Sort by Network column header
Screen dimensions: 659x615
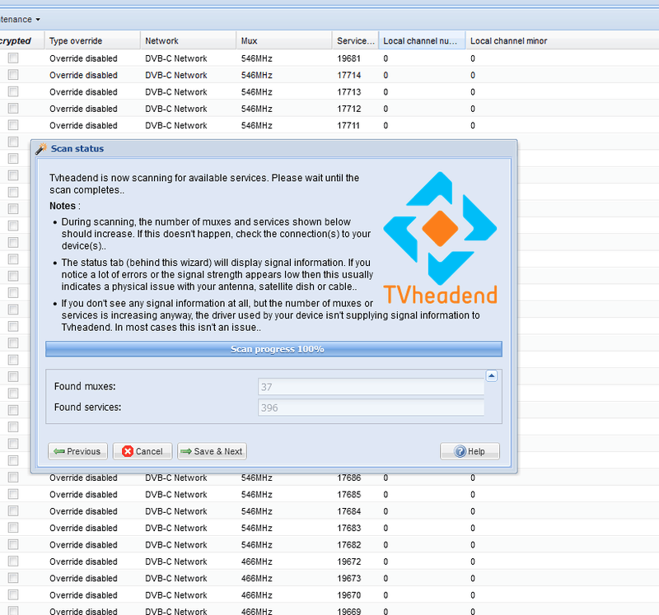coord(188,40)
